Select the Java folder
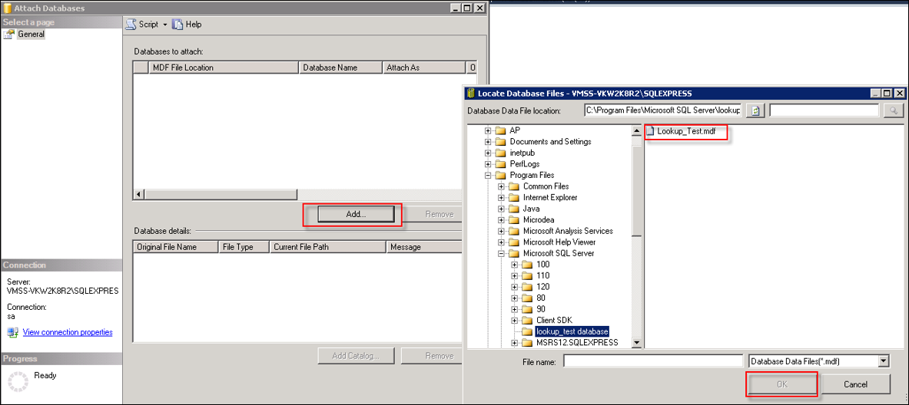Viewport: 909px width, 405px height. click(x=531, y=209)
